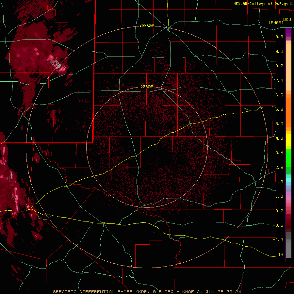Select the 1.8 value on the scale
This screenshot has height=294, width=294.
pyautogui.click(x=279, y=182)
